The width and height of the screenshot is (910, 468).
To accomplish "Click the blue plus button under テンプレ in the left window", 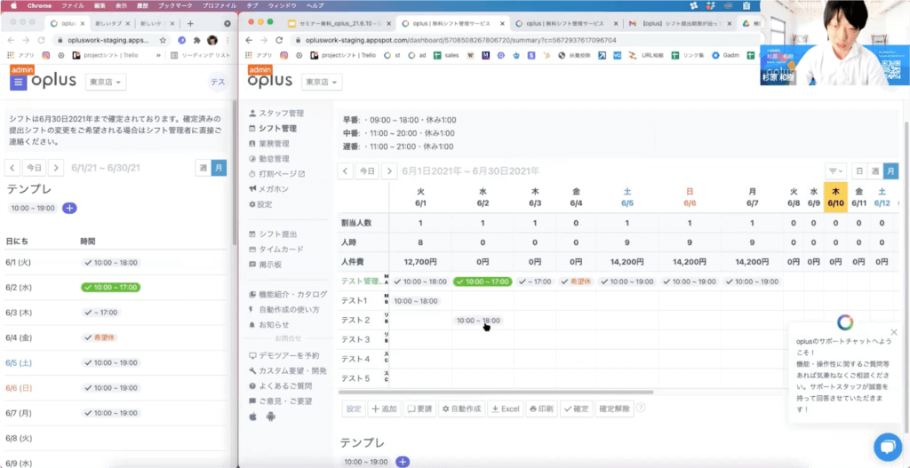I will point(70,208).
